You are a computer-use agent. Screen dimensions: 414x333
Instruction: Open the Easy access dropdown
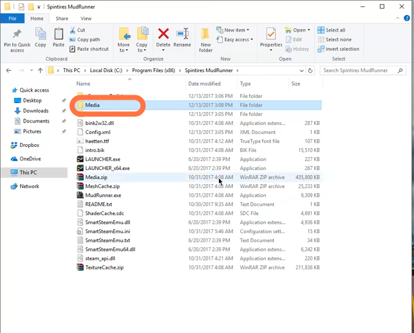[235, 39]
